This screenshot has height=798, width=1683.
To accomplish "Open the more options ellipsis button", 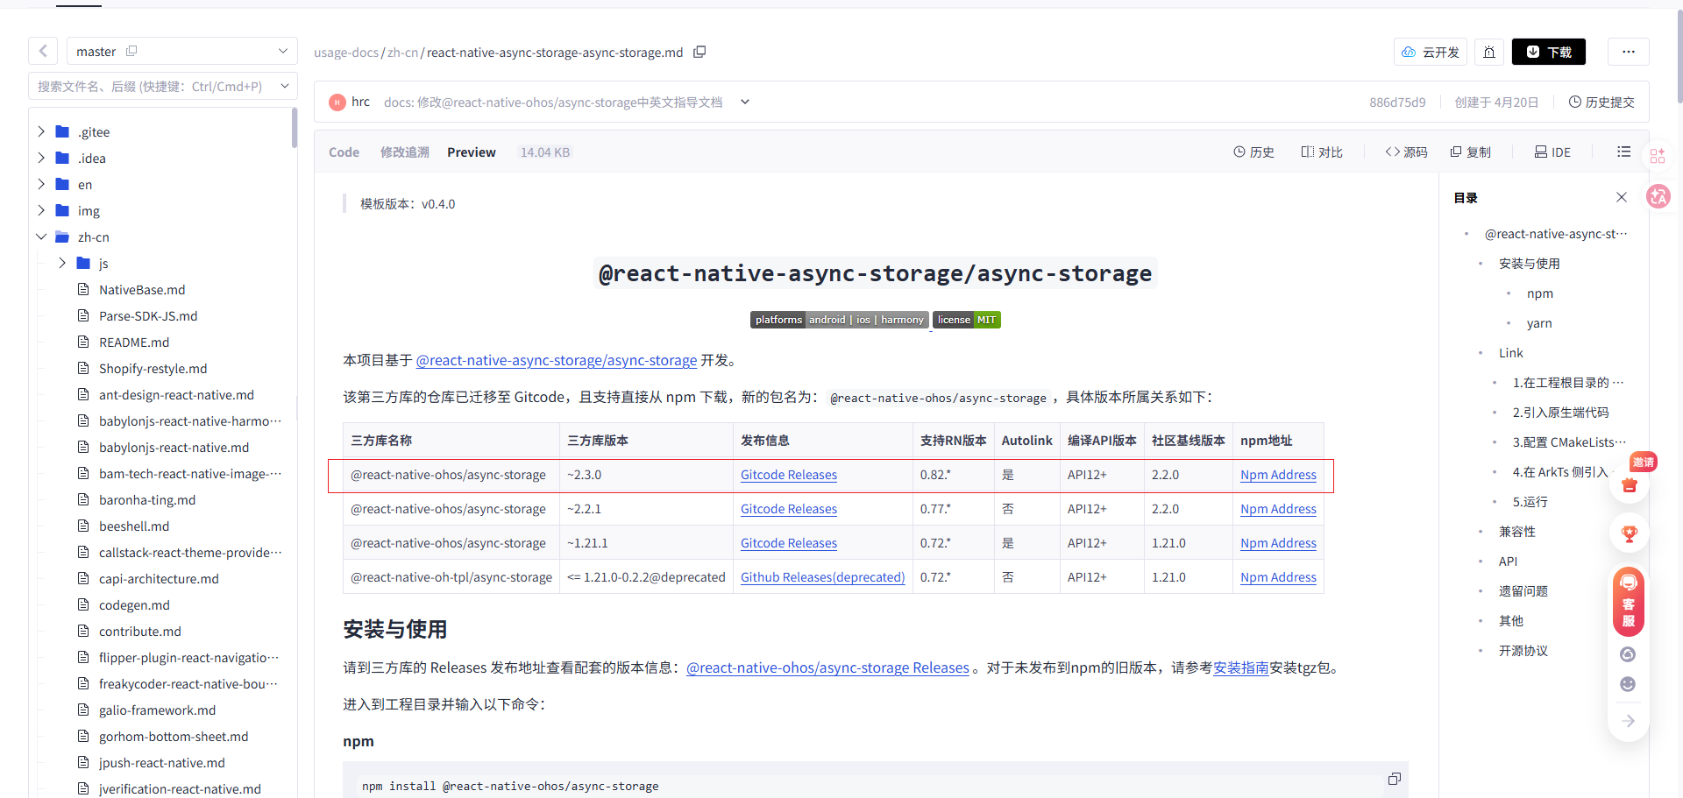I will [x=1628, y=52].
